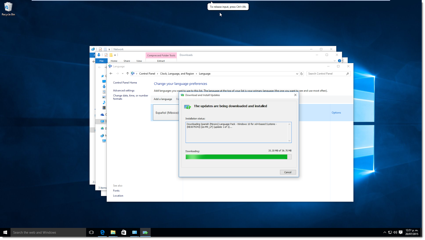Screen dimensions: 425x240
Task: Click Add a language
Action: pyautogui.click(x=163, y=99)
